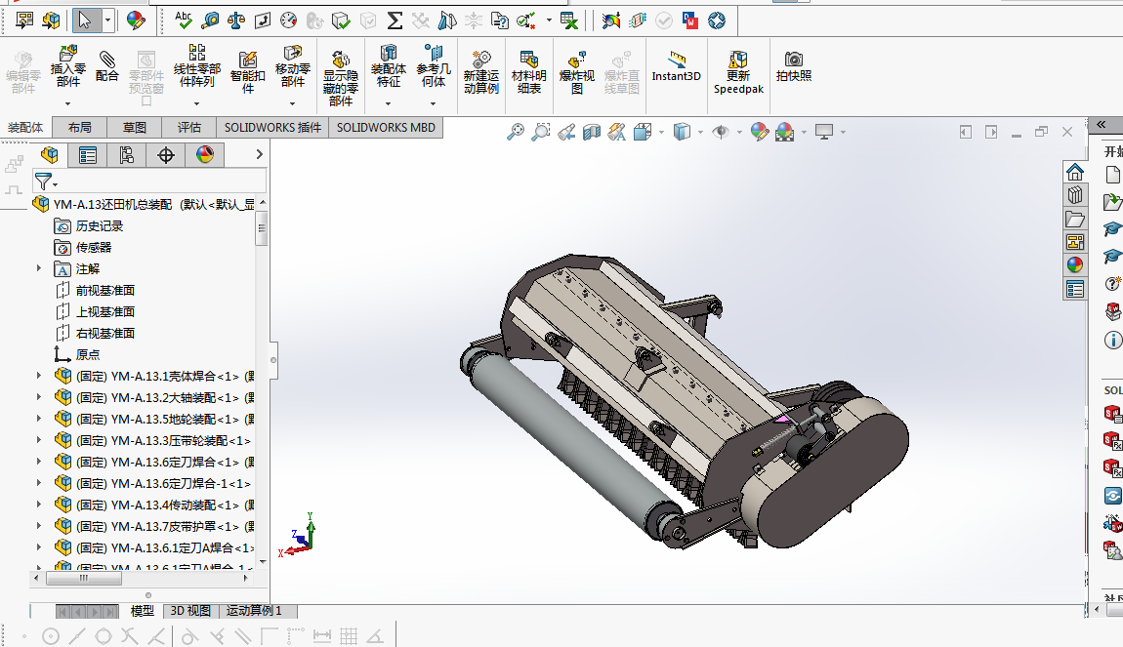The height and width of the screenshot is (647, 1123).
Task: Switch to 运动算例1 motion study tab
Action: pyautogui.click(x=254, y=611)
